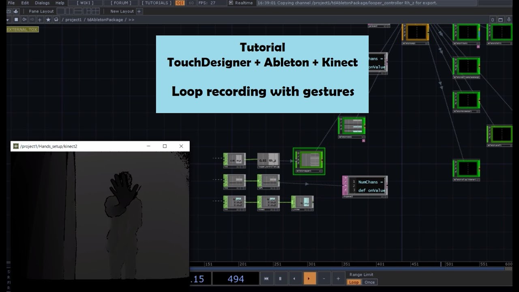Viewport: 519px width, 292px height.
Task: Select the left-right split pane layout
Action: point(69,11)
